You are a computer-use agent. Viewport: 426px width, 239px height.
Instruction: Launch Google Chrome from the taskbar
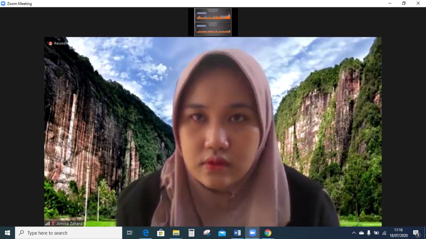pyautogui.click(x=268, y=233)
